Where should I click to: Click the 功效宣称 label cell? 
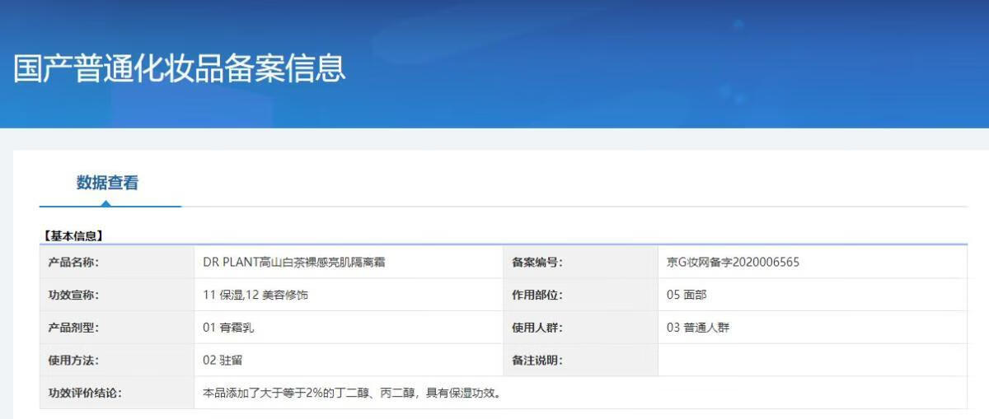tap(74, 295)
